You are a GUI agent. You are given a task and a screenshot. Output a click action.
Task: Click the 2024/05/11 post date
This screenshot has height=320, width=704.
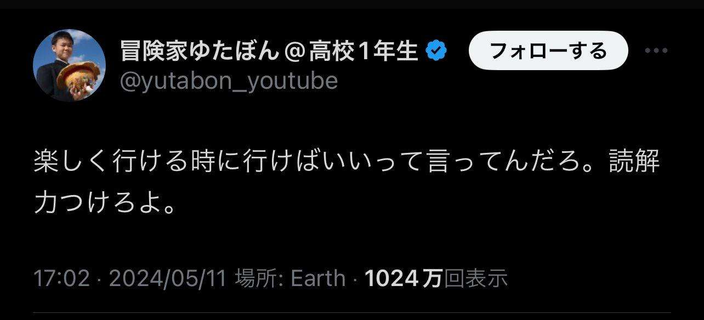(x=168, y=279)
